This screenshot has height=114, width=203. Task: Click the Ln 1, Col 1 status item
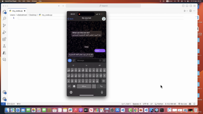126,104
